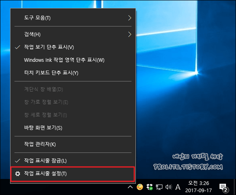Image resolution: width=236 pixels, height=195 pixels.
Task: Toggle 작업 표시줄 잠금(L) option
Action: tap(73, 160)
